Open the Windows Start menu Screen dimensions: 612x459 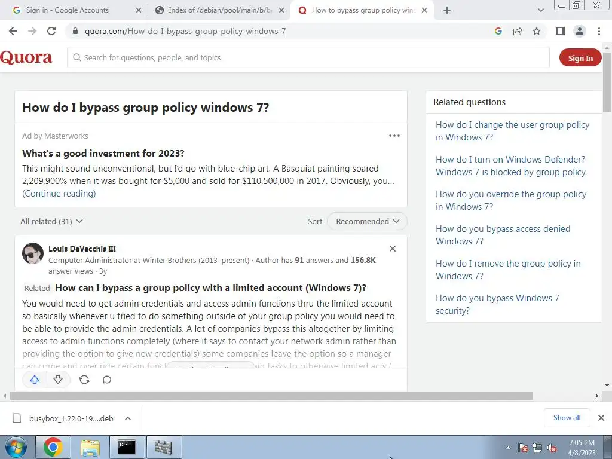click(16, 447)
